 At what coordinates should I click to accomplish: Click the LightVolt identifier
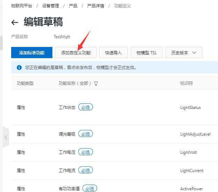point(189,152)
